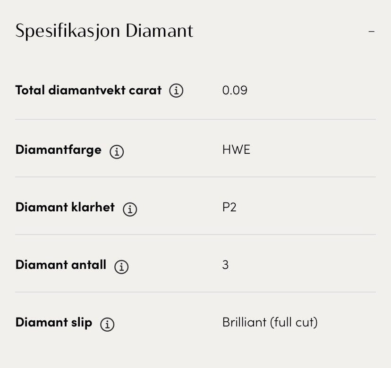The height and width of the screenshot is (368, 391).
Task: Click the HWE color value
Action: coord(236,150)
